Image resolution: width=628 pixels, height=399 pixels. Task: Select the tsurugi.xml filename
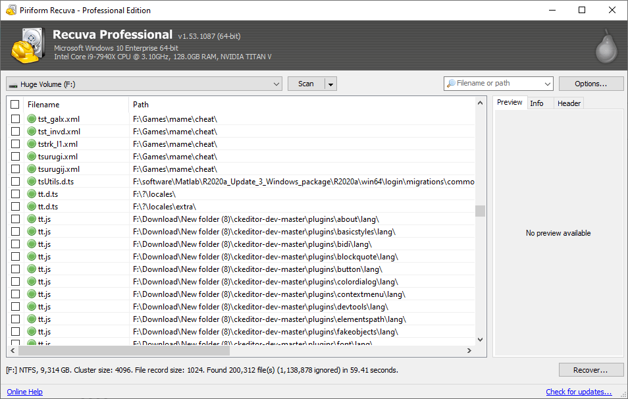(58, 156)
